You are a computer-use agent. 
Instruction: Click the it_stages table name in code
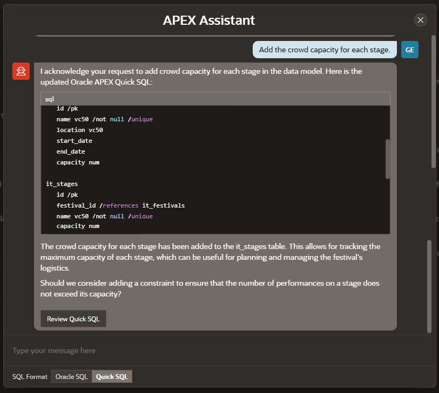(62, 184)
